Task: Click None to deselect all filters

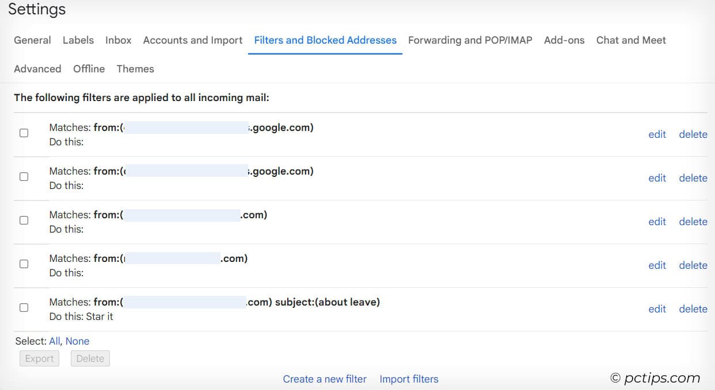Action: tap(78, 341)
